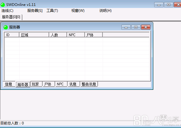Minimize the SWDOnline main window
This screenshot has width=181, height=128.
tap(159, 5)
